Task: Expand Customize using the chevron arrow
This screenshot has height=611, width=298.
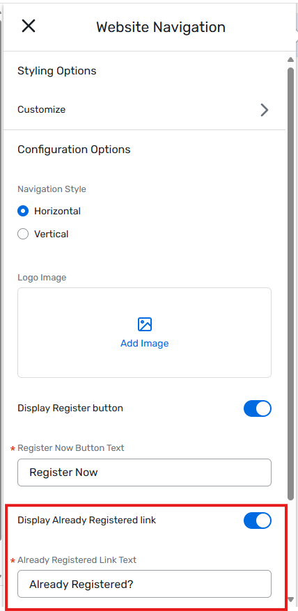Action: pos(265,110)
